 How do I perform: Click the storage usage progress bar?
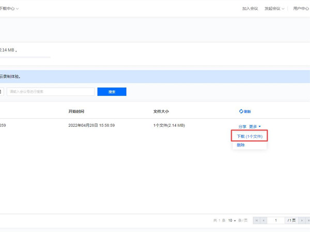click(x=25, y=57)
